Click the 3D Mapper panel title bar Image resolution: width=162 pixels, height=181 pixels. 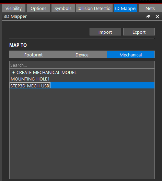pos(74,17)
